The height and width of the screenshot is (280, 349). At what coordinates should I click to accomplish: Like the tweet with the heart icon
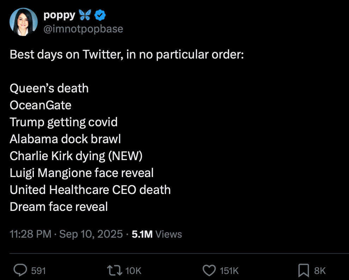[x=209, y=270]
